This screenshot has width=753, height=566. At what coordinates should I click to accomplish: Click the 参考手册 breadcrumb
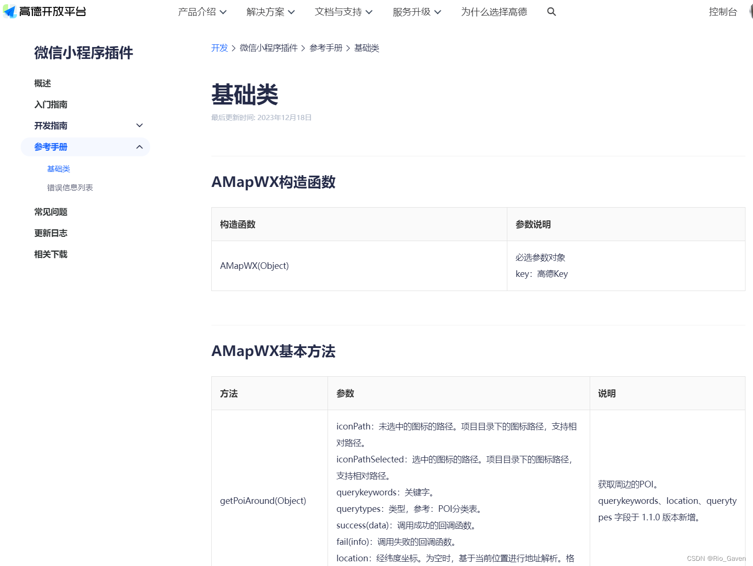pyautogui.click(x=326, y=48)
